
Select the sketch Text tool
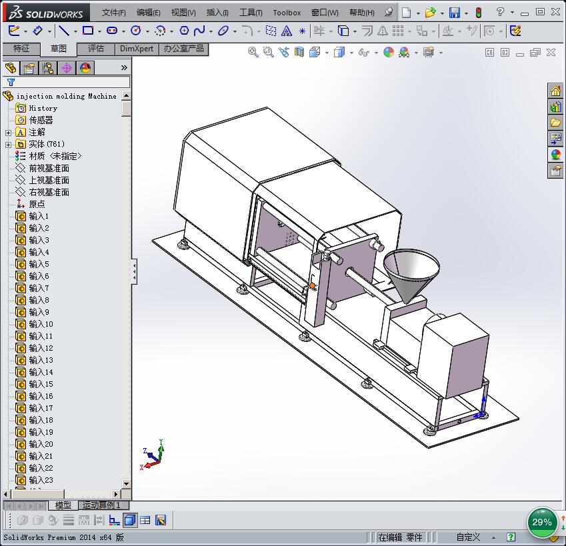(287, 31)
